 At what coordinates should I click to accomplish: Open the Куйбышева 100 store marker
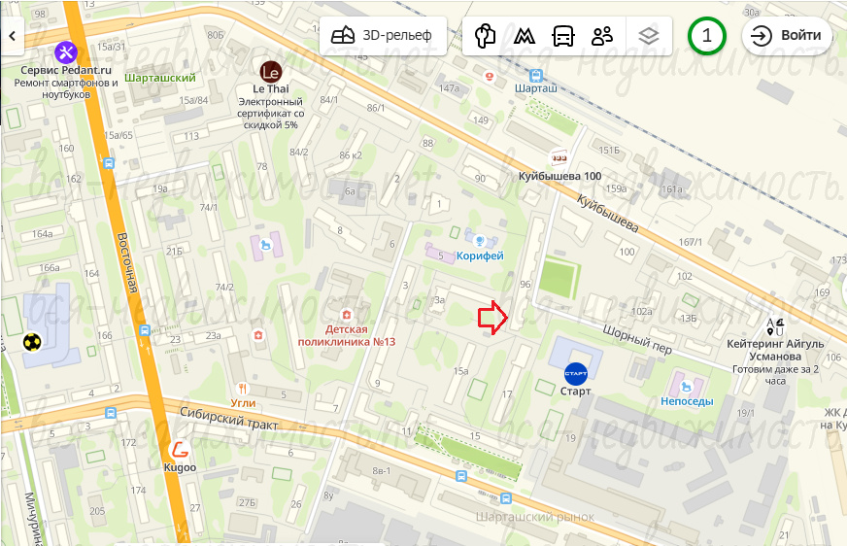[559, 158]
